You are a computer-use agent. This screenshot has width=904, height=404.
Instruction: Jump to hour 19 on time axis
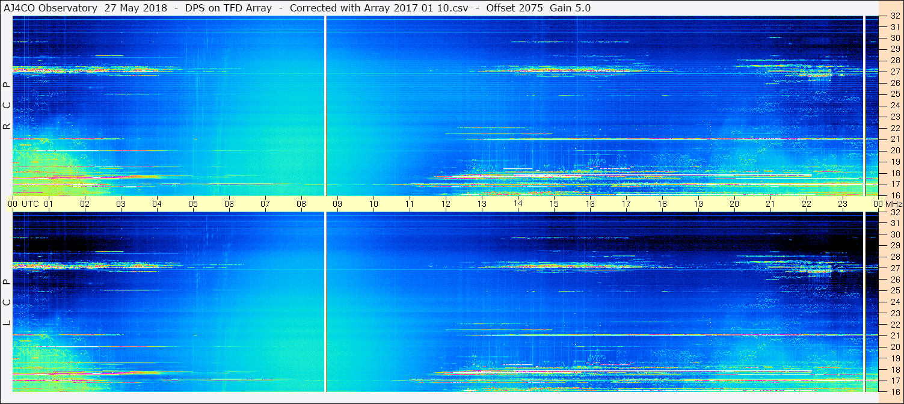pyautogui.click(x=698, y=204)
